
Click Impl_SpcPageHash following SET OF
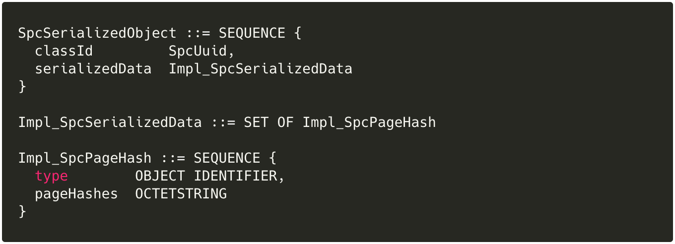369,122
